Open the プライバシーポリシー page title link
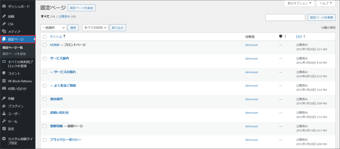Screen dimensions: 340x149 click(x=65, y=140)
